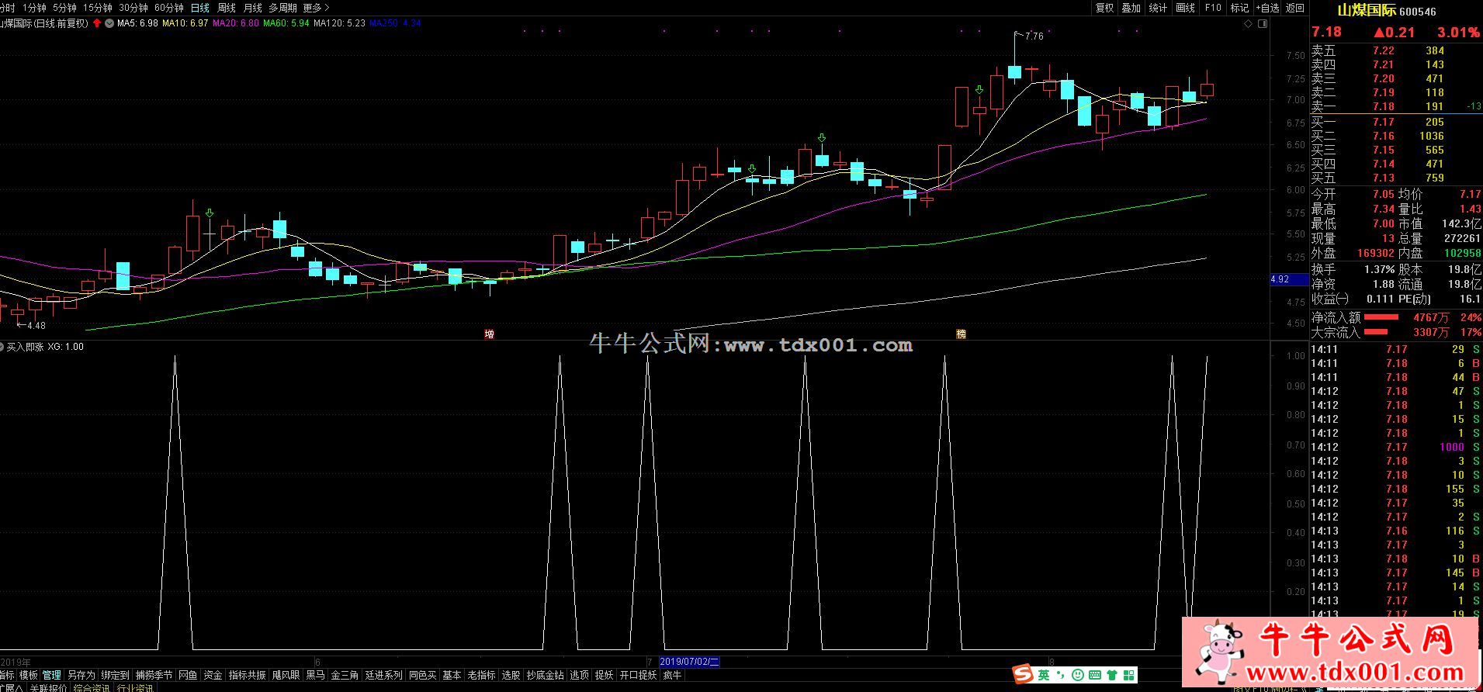Click the red up-arrow icon beside 山煤国际 title

97,23
